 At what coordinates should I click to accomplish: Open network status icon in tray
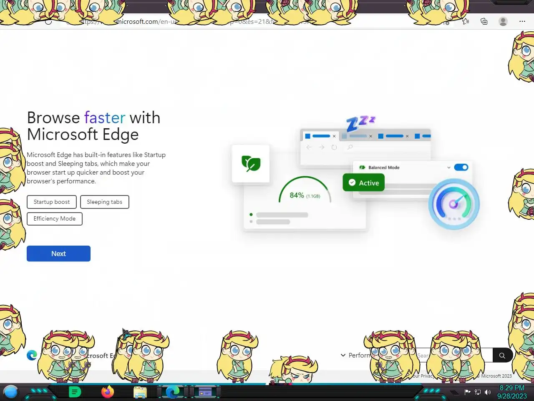(x=478, y=392)
